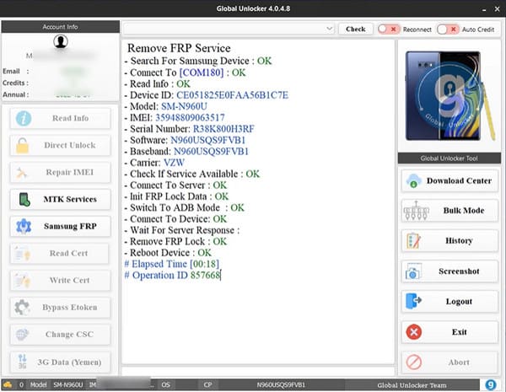This screenshot has height=392, width=506.
Task: Click the Bypass Etoken button label
Action: [x=70, y=307]
